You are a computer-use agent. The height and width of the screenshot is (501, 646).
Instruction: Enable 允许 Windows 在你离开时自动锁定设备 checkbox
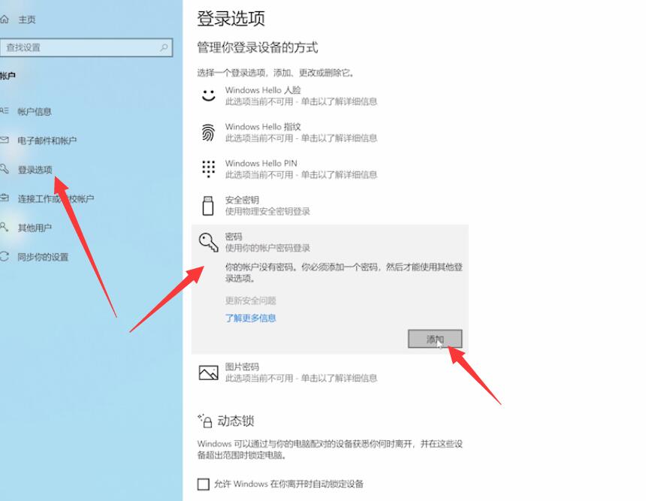pos(204,484)
